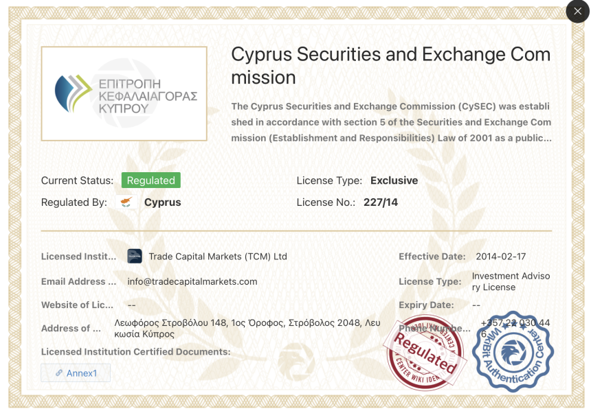Click the green Regulated status badge

151,180
